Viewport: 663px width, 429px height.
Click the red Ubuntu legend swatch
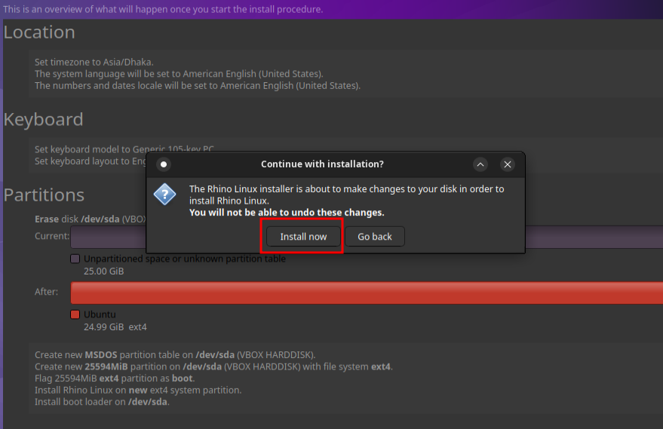pyautogui.click(x=75, y=314)
